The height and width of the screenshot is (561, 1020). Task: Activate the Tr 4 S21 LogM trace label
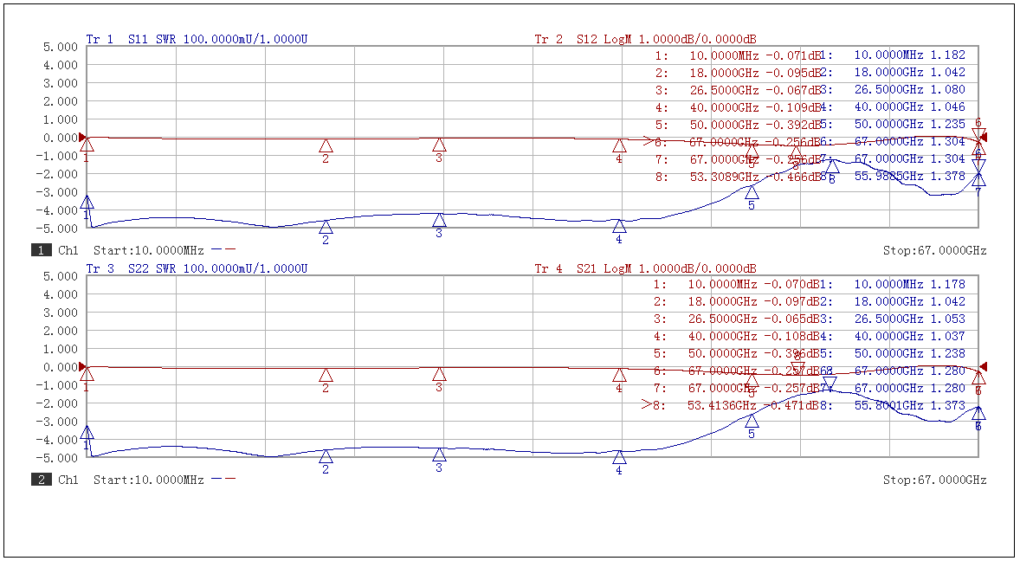point(645,269)
